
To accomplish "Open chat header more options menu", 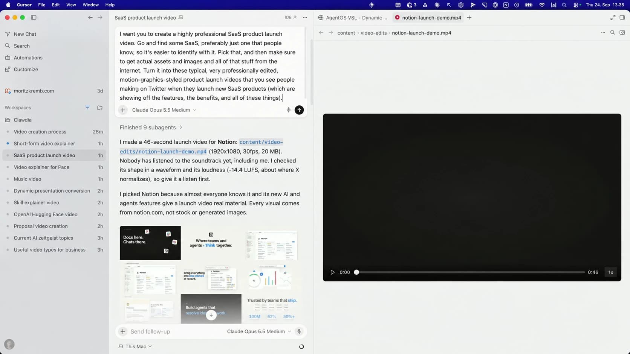I will (x=305, y=17).
